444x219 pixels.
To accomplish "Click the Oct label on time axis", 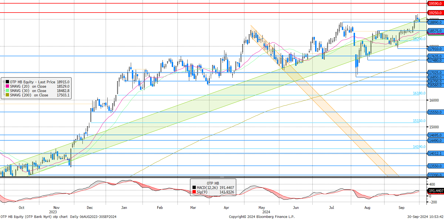I will pos(22,208).
